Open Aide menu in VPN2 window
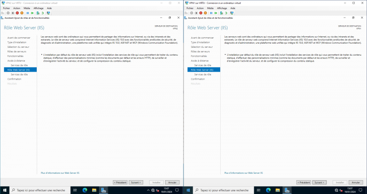The image size is (367, 194). [x=49, y=8]
